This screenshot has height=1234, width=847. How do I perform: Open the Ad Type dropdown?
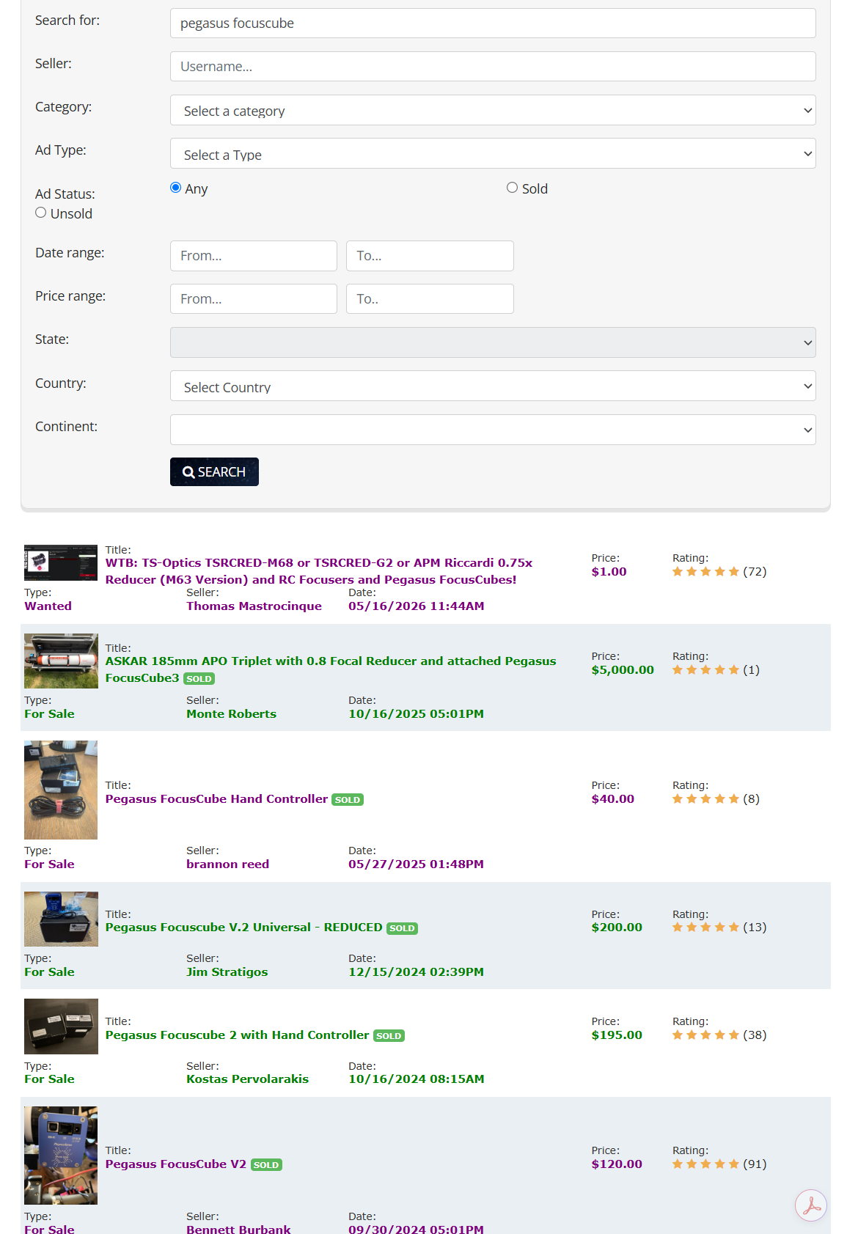click(493, 153)
